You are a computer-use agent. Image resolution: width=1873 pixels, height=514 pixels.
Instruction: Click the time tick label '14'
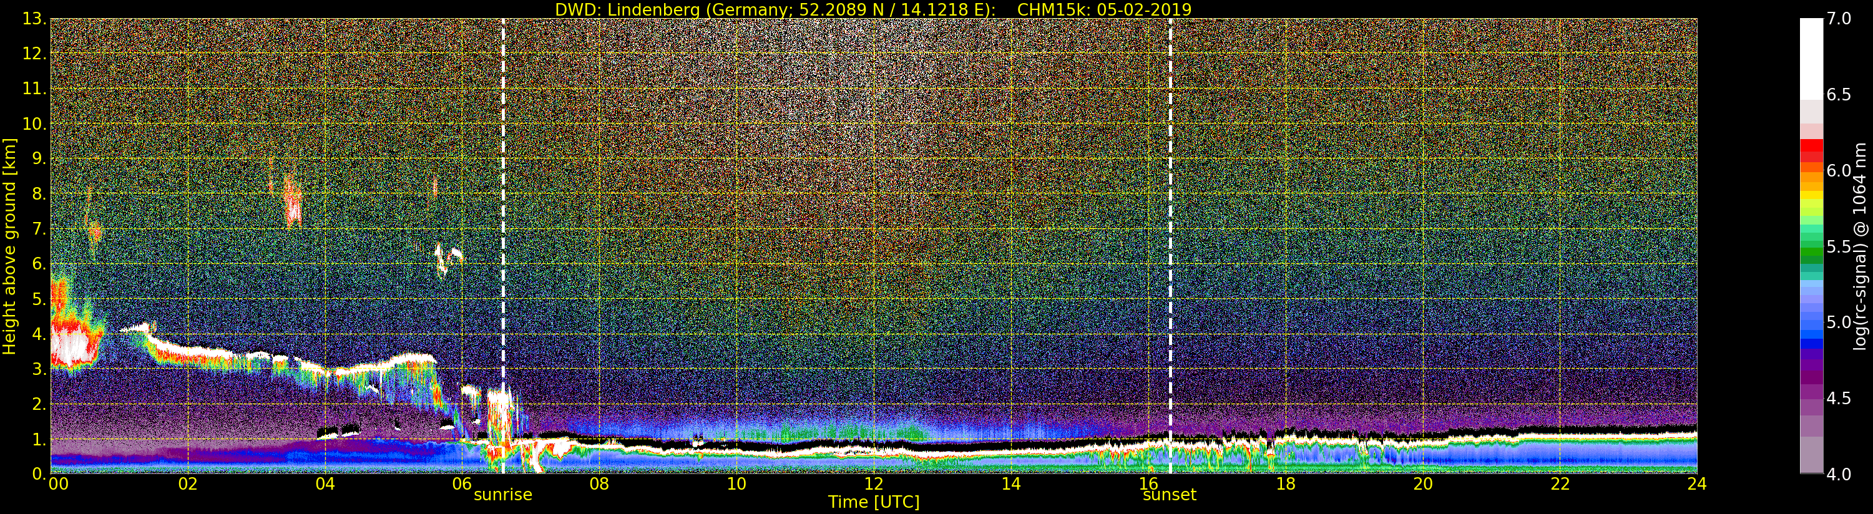click(x=1010, y=484)
